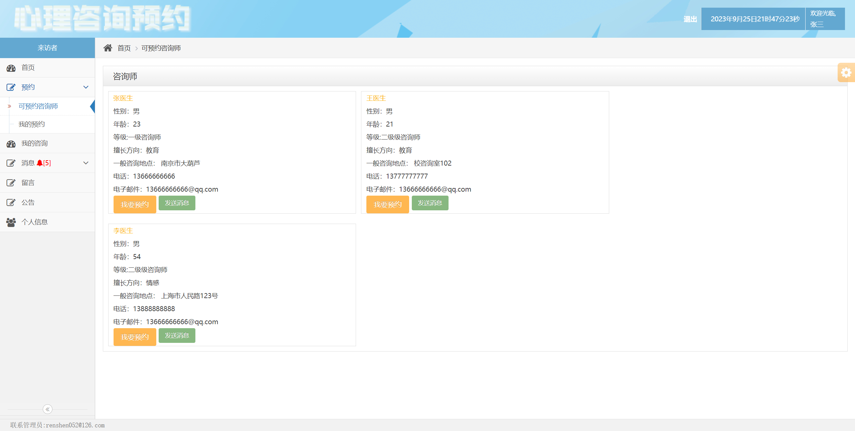The height and width of the screenshot is (431, 855).
Task: Open the orange settings gear panel
Action: pyautogui.click(x=846, y=72)
